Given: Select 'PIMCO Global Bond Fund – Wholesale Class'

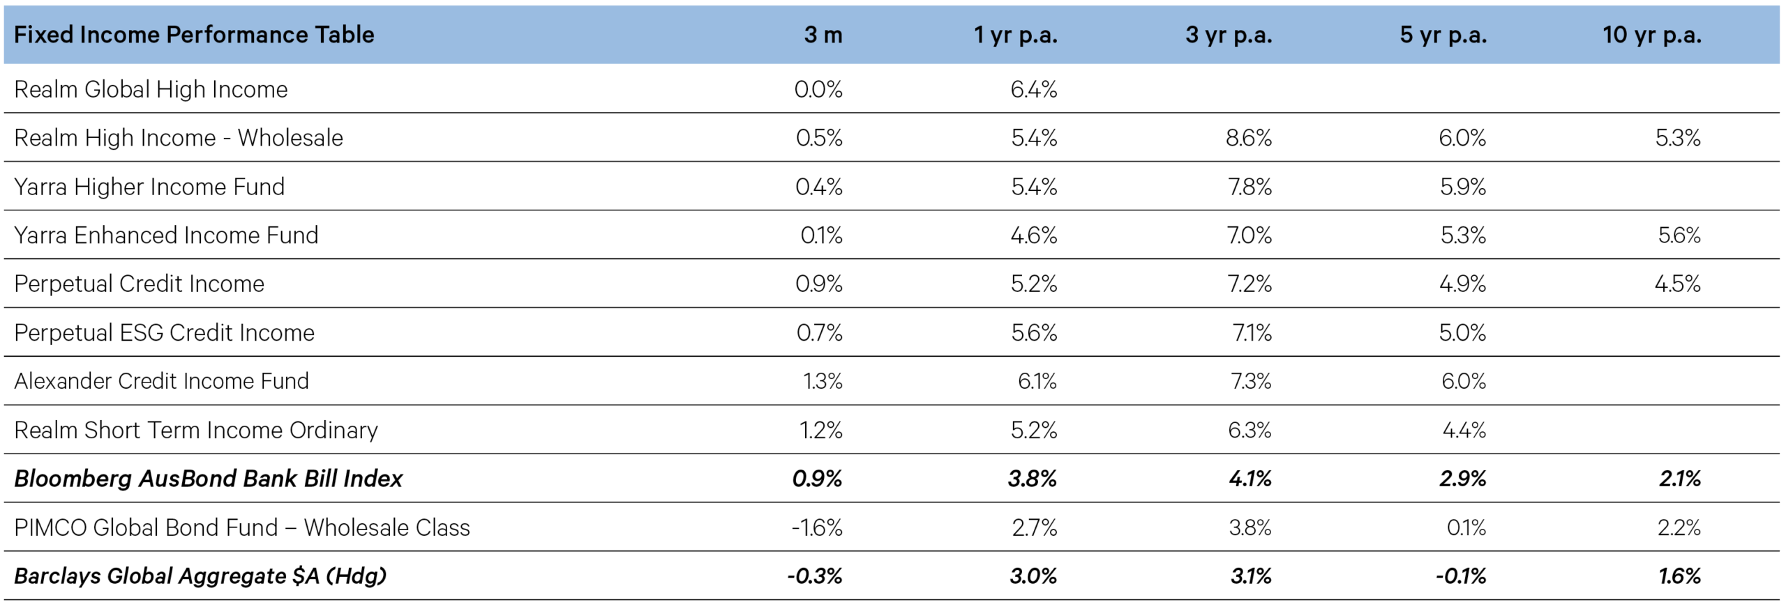Looking at the screenshot, I should pos(241,527).
